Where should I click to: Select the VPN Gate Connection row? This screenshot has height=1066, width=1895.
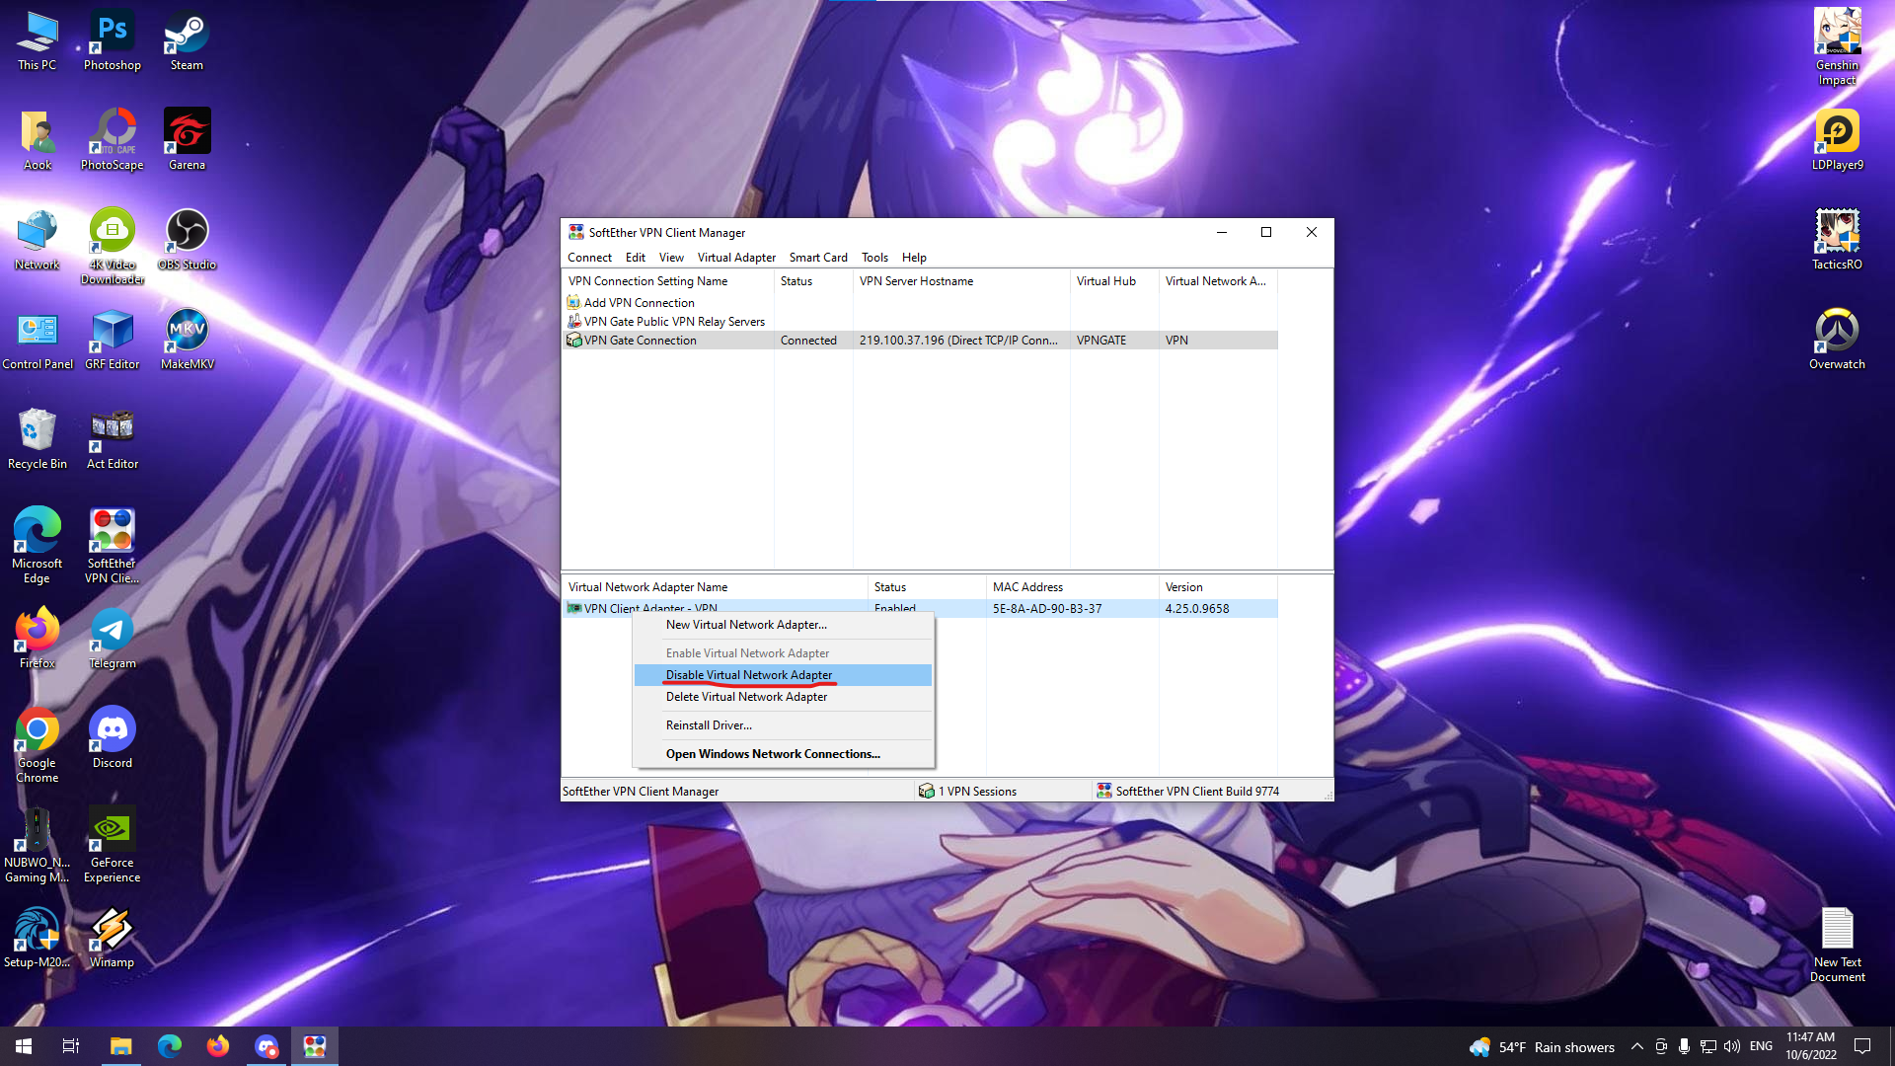click(x=920, y=341)
